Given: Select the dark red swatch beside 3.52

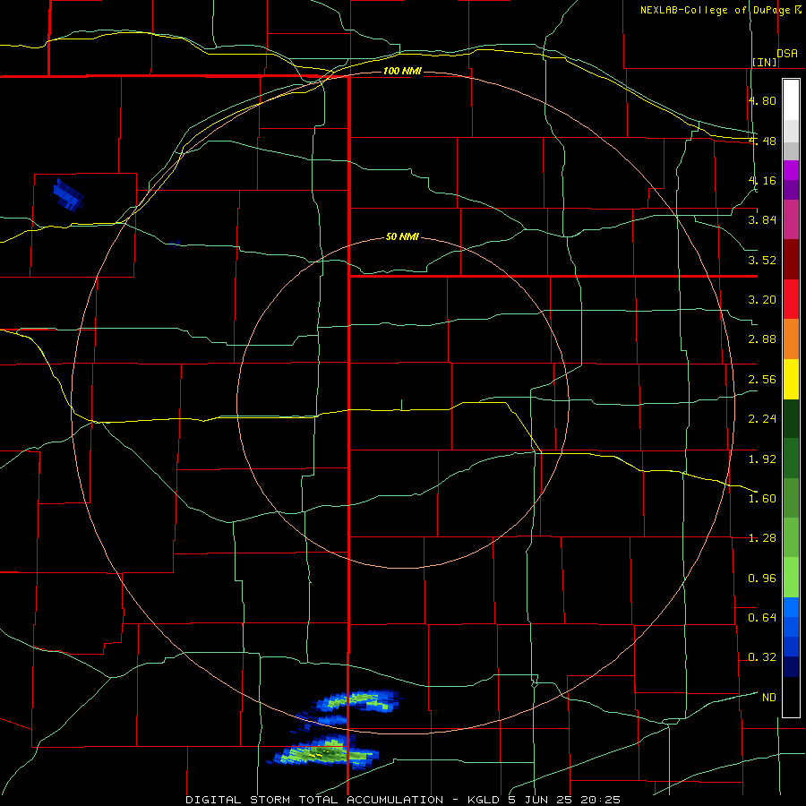Looking at the screenshot, I should [791, 260].
